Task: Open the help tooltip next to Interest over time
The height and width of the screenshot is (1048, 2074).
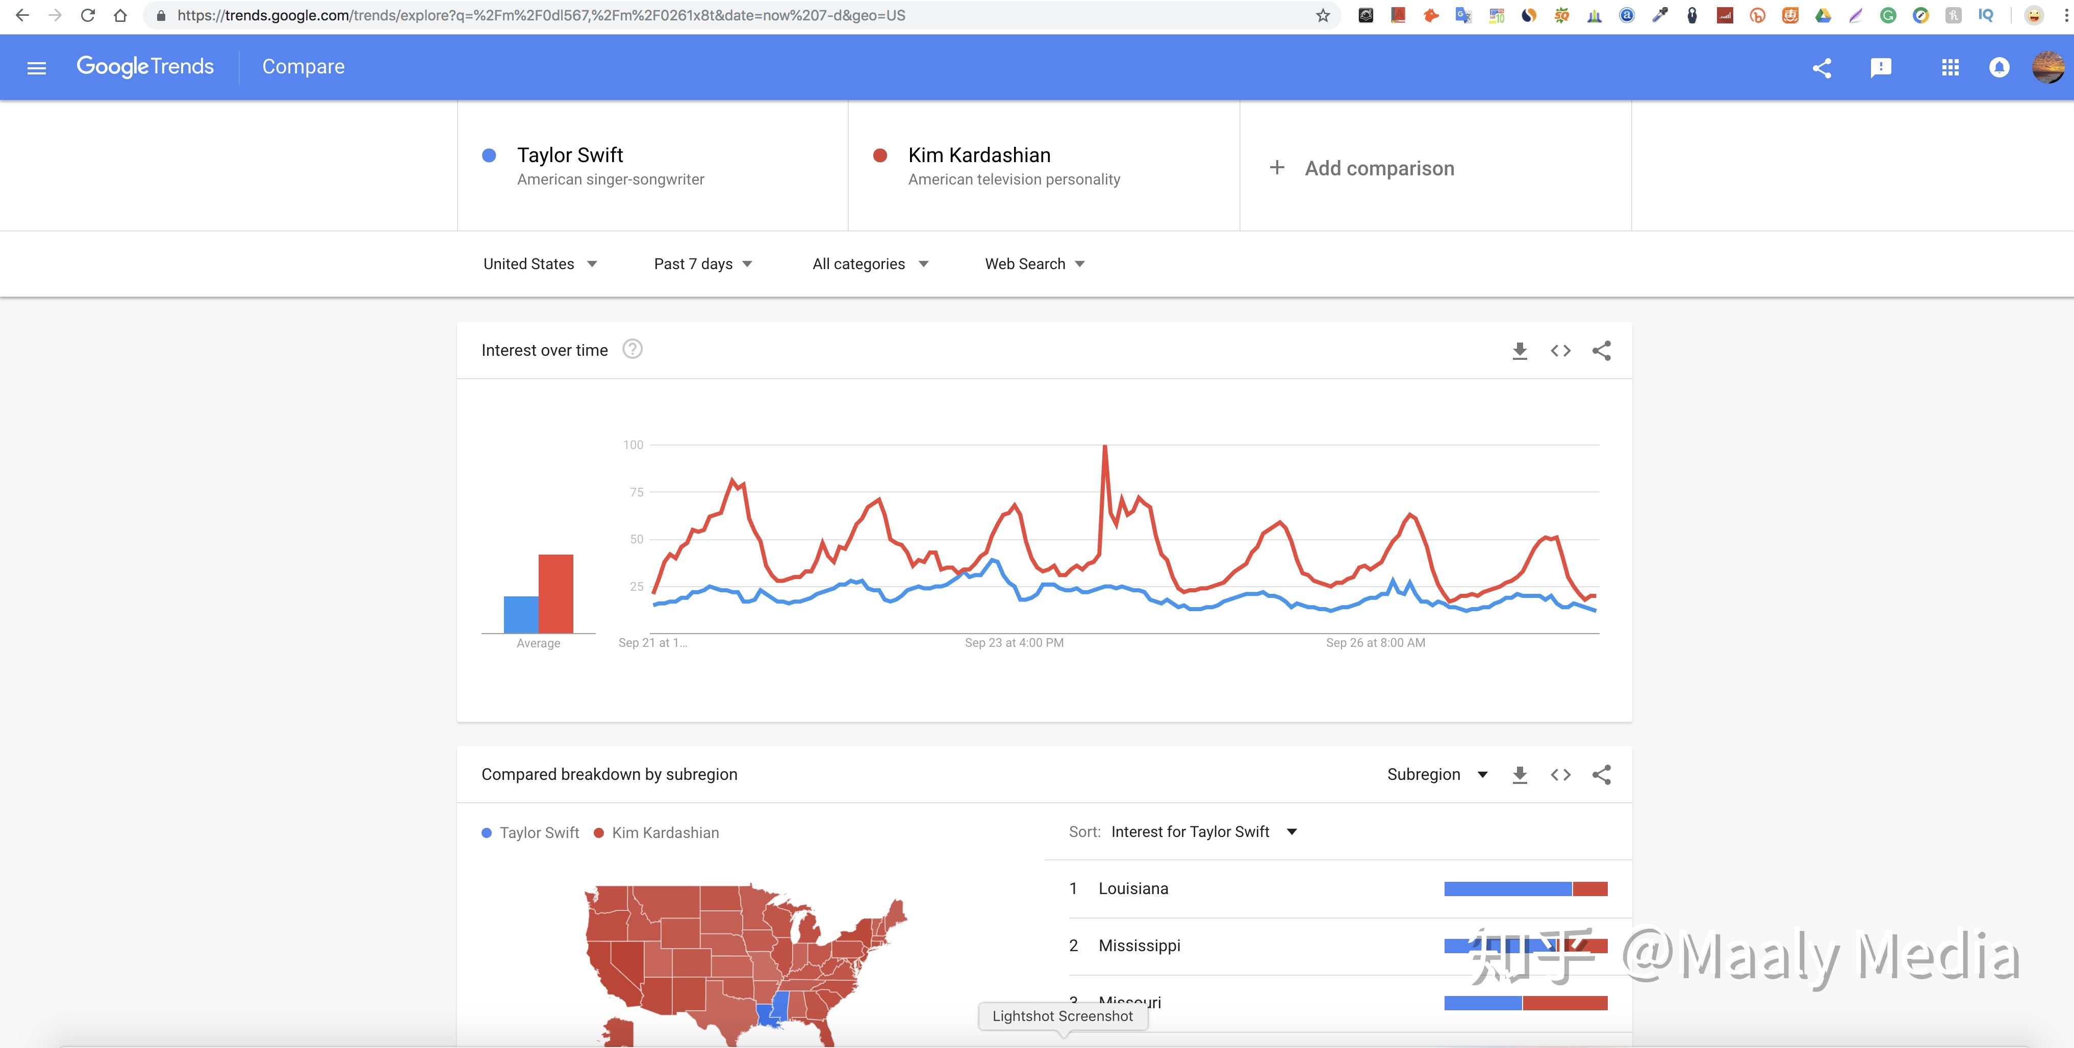Action: [x=633, y=349]
